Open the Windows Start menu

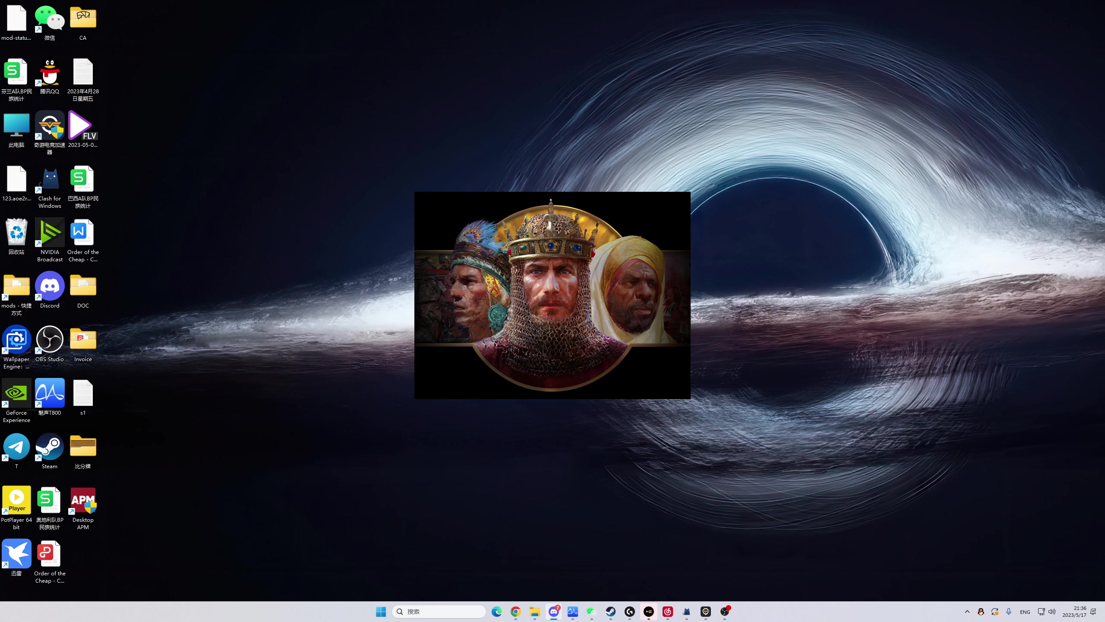pyautogui.click(x=381, y=612)
